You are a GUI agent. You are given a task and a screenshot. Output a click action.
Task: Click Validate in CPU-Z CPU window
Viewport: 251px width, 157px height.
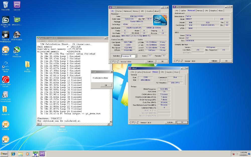(150, 61)
